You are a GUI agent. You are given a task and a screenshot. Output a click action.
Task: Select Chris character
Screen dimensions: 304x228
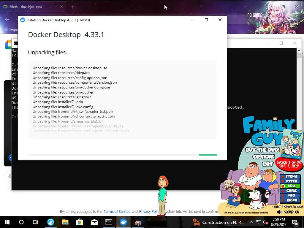(290, 191)
